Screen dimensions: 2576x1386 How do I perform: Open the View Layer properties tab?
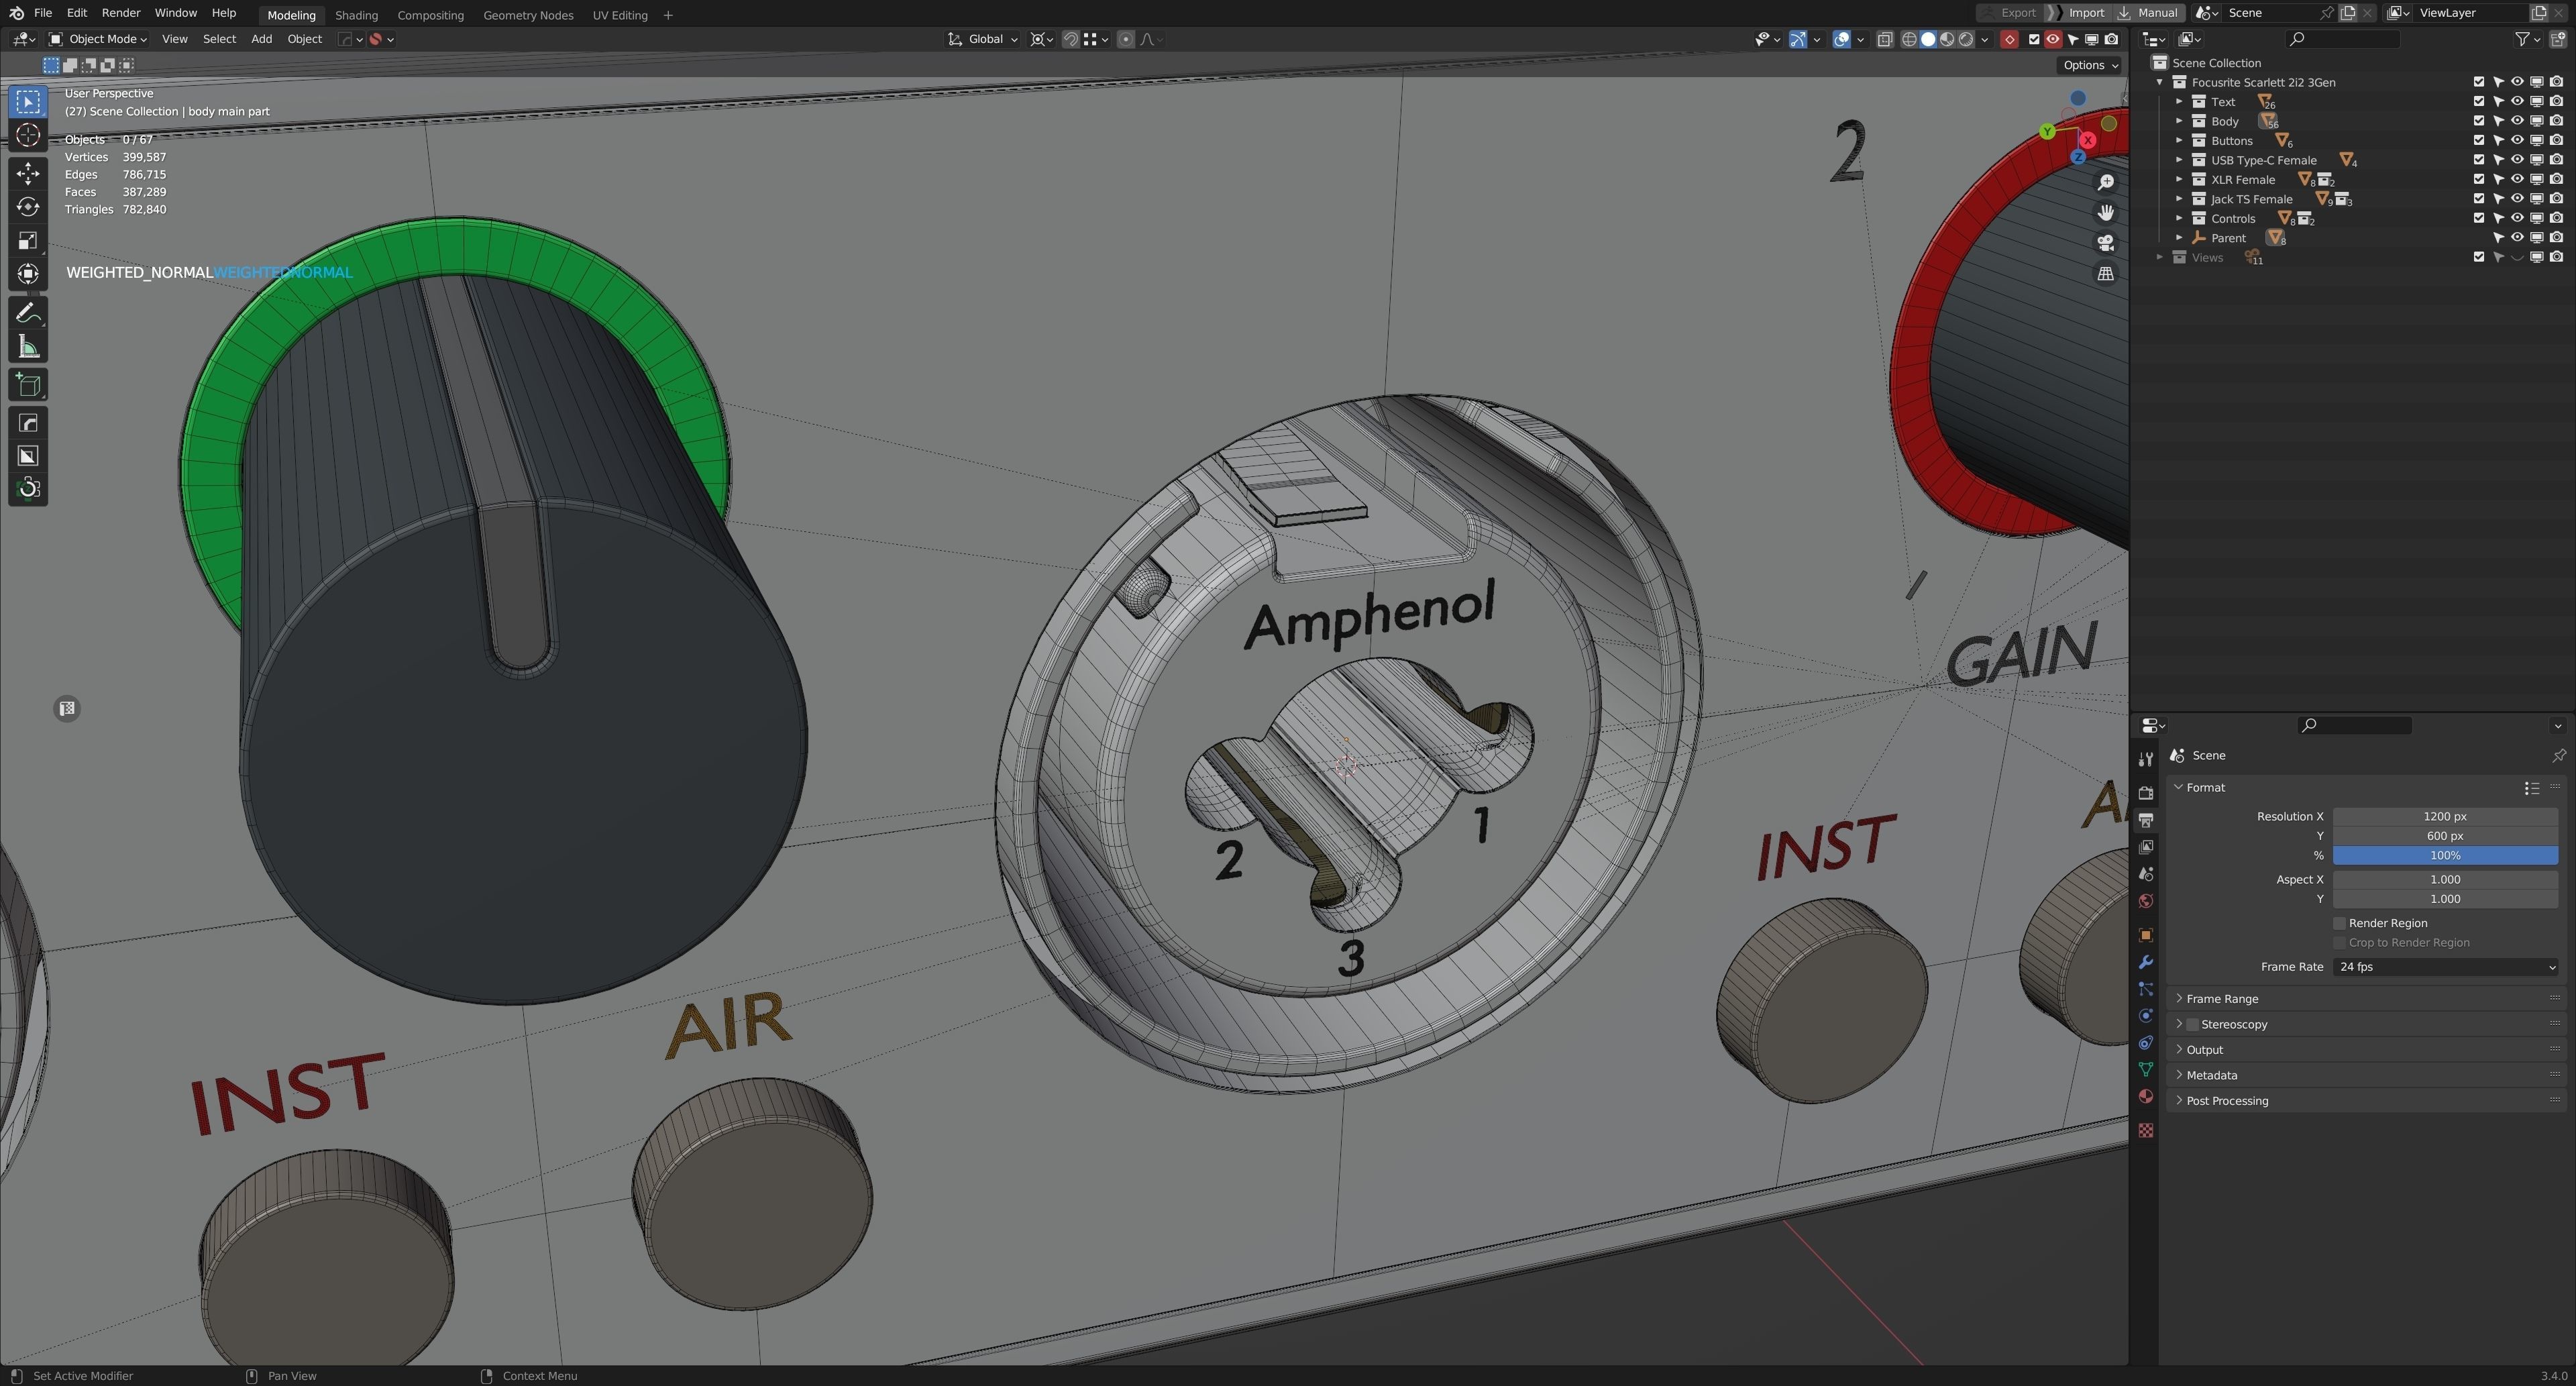click(x=2145, y=847)
